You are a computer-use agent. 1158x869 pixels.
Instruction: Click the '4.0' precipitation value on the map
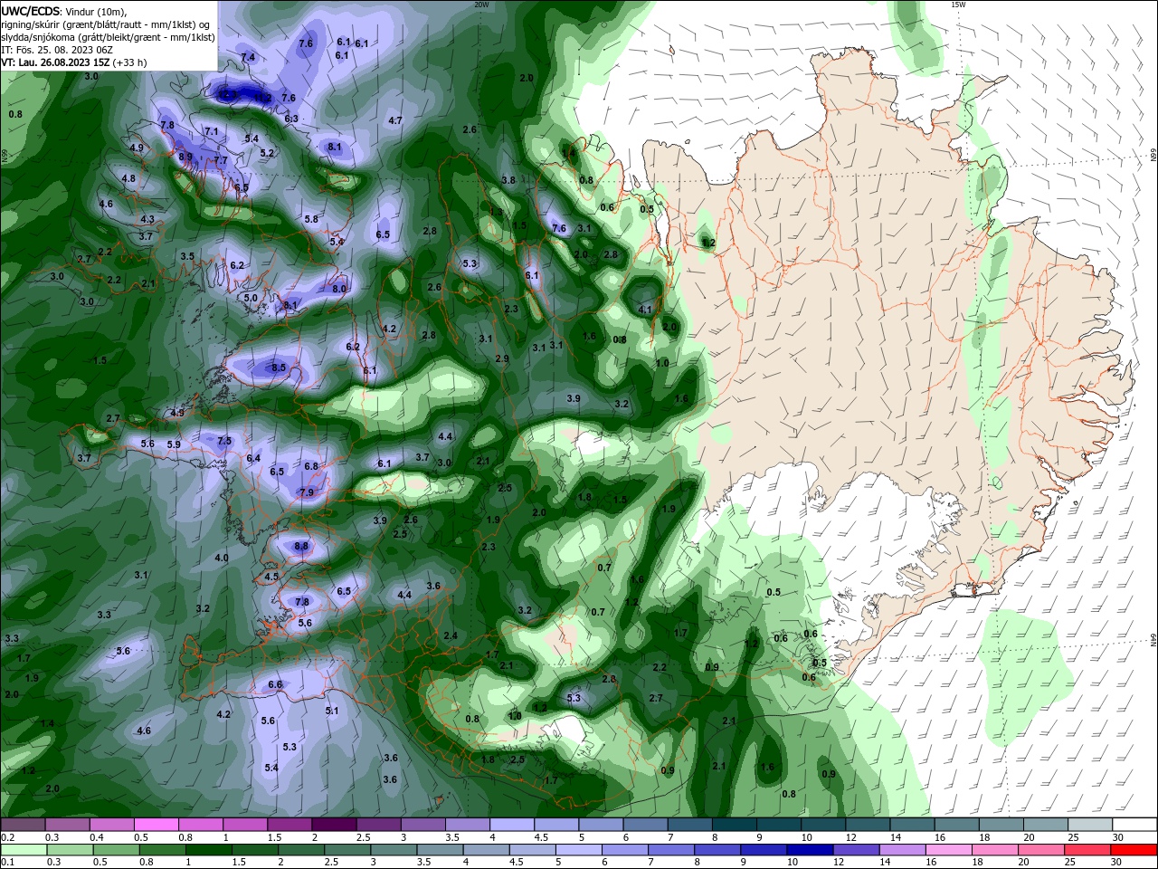click(222, 558)
